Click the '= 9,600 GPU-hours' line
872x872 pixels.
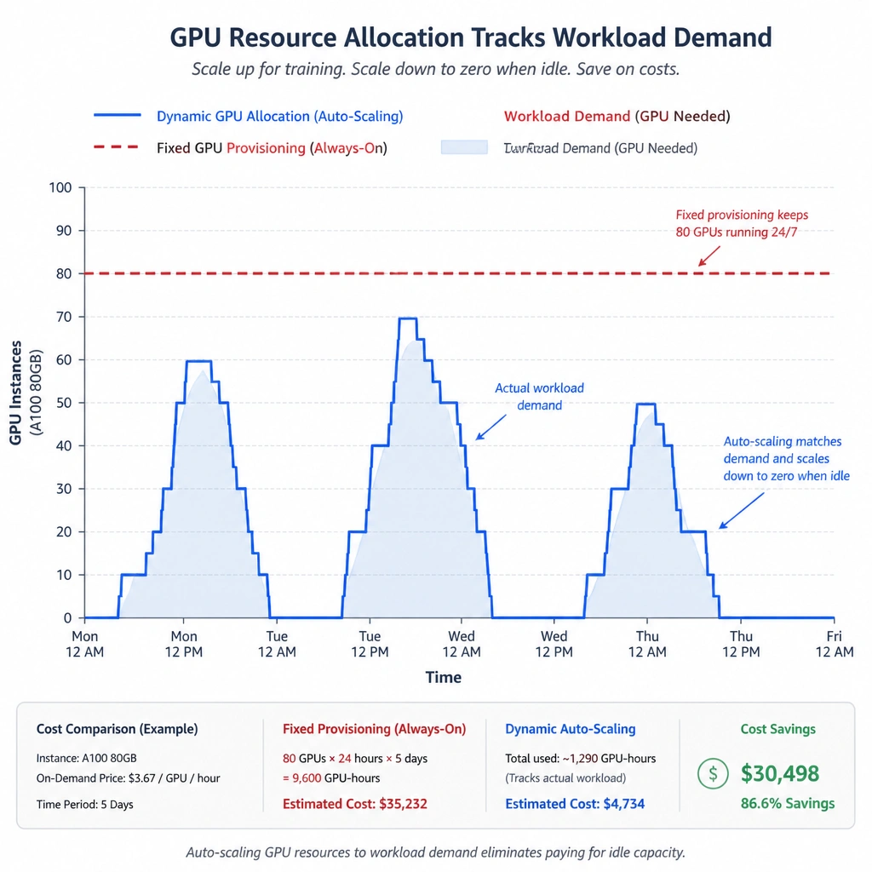tap(331, 778)
